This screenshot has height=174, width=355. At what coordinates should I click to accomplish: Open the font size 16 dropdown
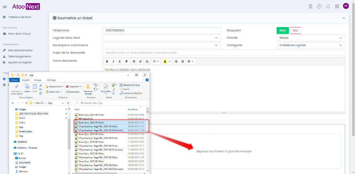(156, 61)
